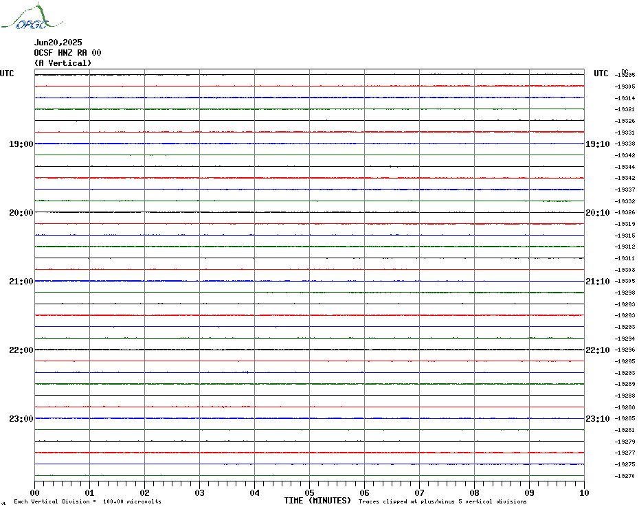Click the DC value -19294
This screenshot has width=639, height=511.
[x=625, y=339]
